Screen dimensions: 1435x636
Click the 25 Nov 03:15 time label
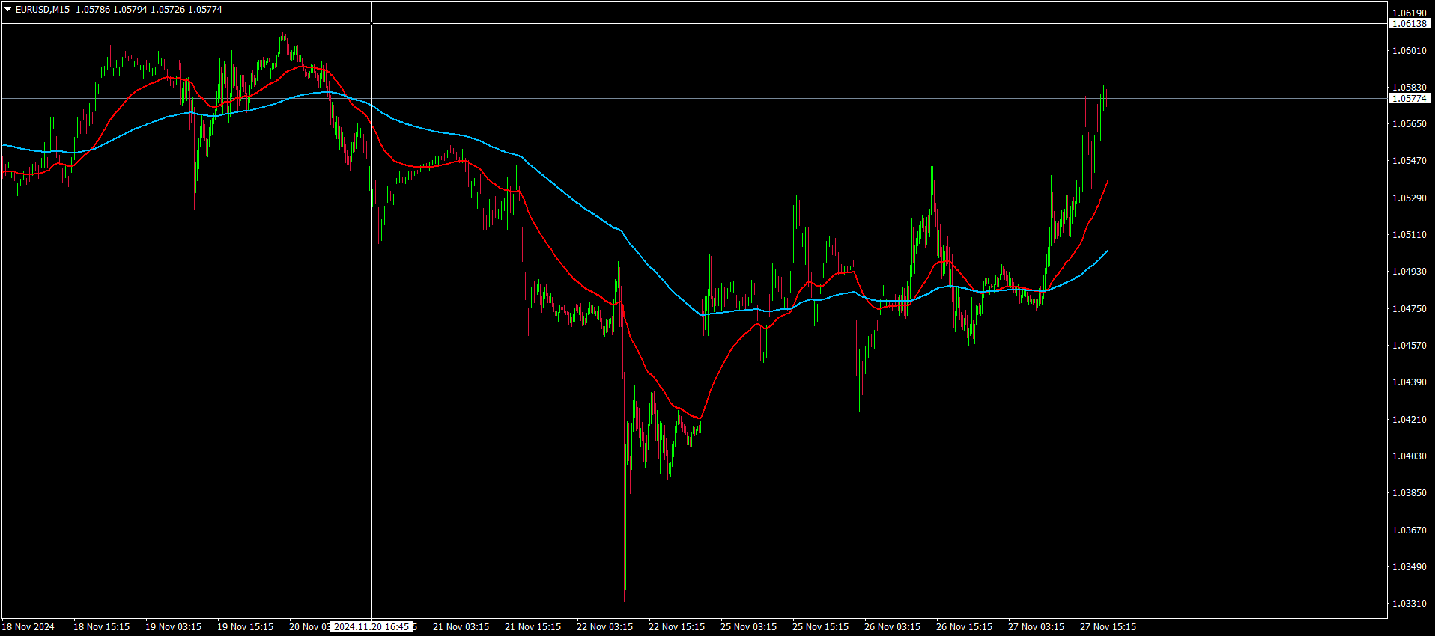pos(748,627)
